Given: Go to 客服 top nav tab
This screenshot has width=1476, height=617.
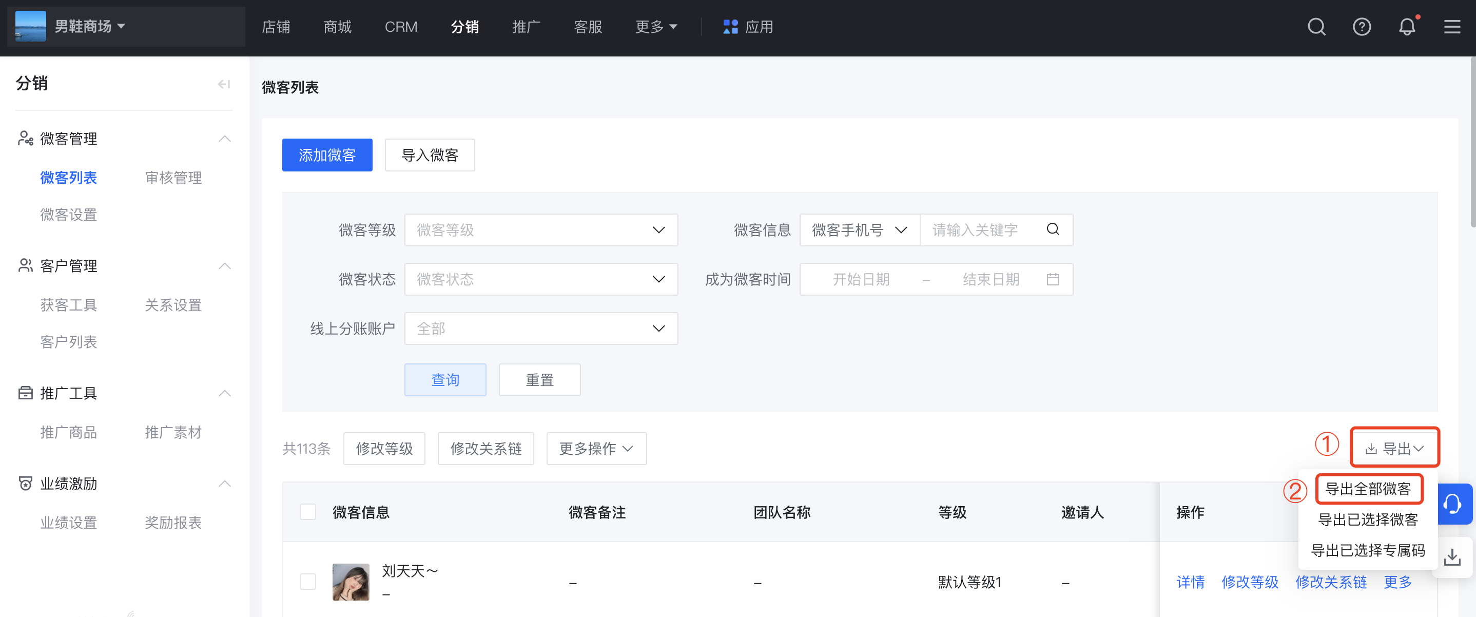Looking at the screenshot, I should [x=588, y=26].
